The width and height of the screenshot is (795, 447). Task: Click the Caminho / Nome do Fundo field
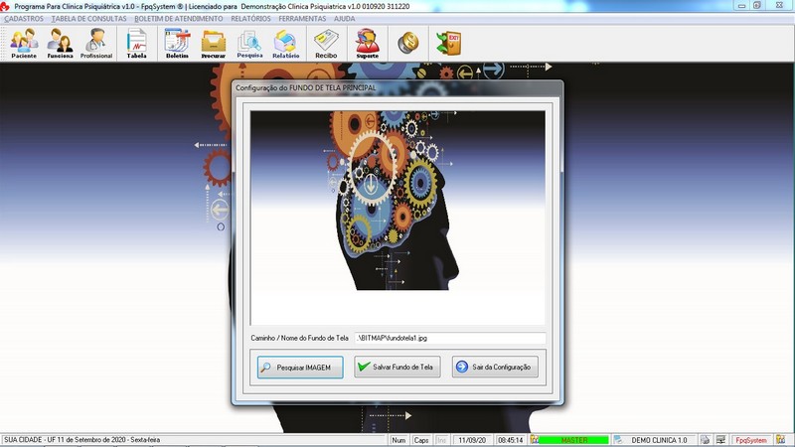(x=450, y=338)
